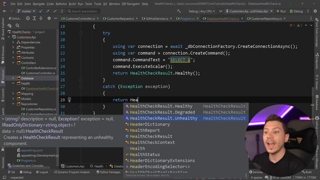The image size is (320, 180).
Task: Open appsettings.json in the tree
Action: (30, 150)
